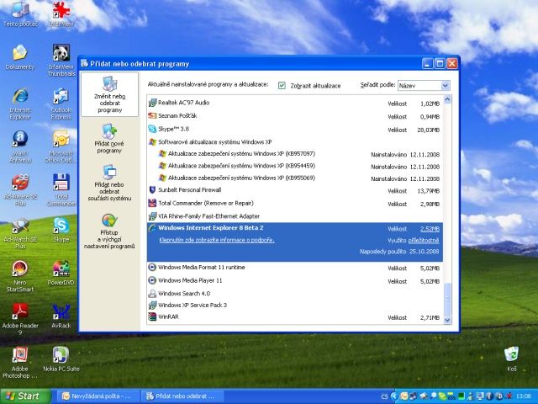This screenshot has width=538, height=404.
Task: Open IrfanView desktop shortcut
Action: click(x=61, y=13)
